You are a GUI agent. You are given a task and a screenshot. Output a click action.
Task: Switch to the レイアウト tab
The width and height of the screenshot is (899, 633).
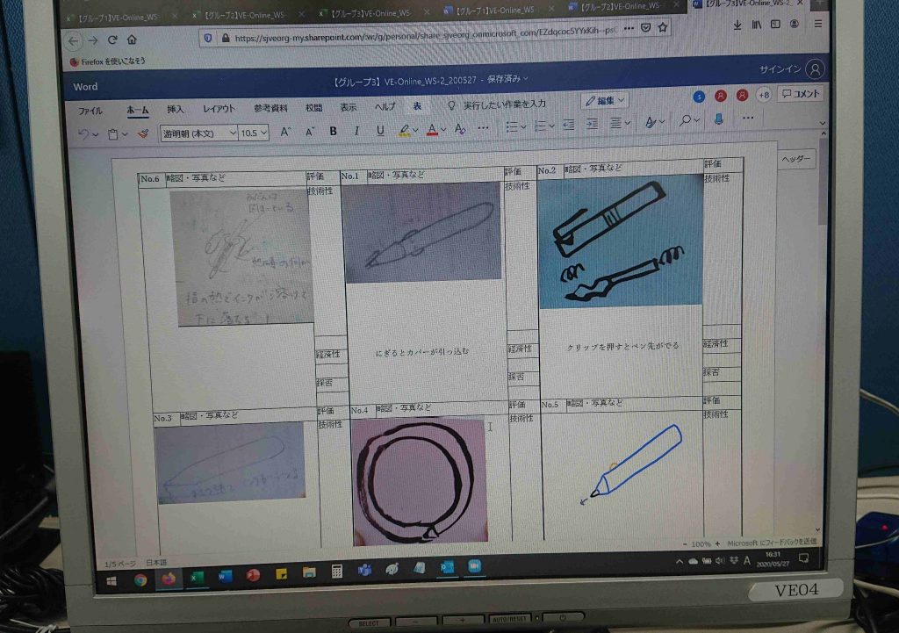(x=219, y=109)
